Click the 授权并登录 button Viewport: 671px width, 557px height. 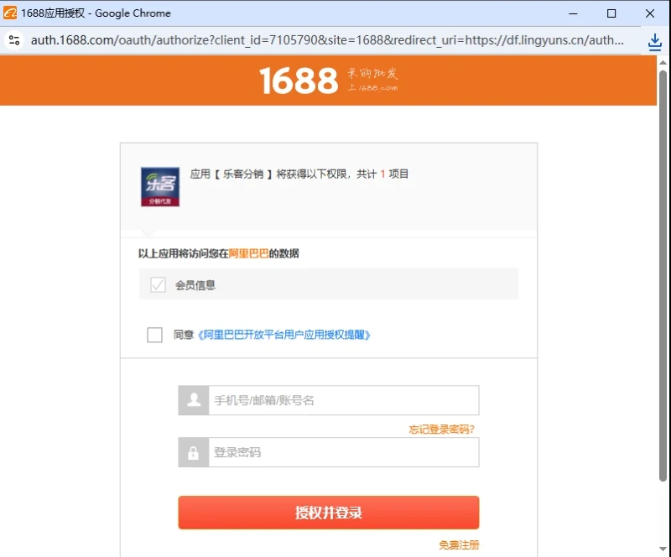coord(329,513)
